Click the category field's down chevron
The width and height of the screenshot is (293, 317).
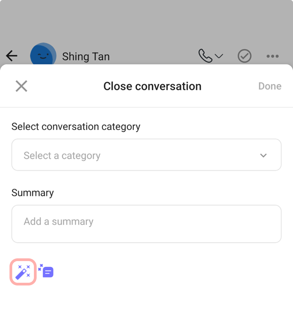coord(263,156)
